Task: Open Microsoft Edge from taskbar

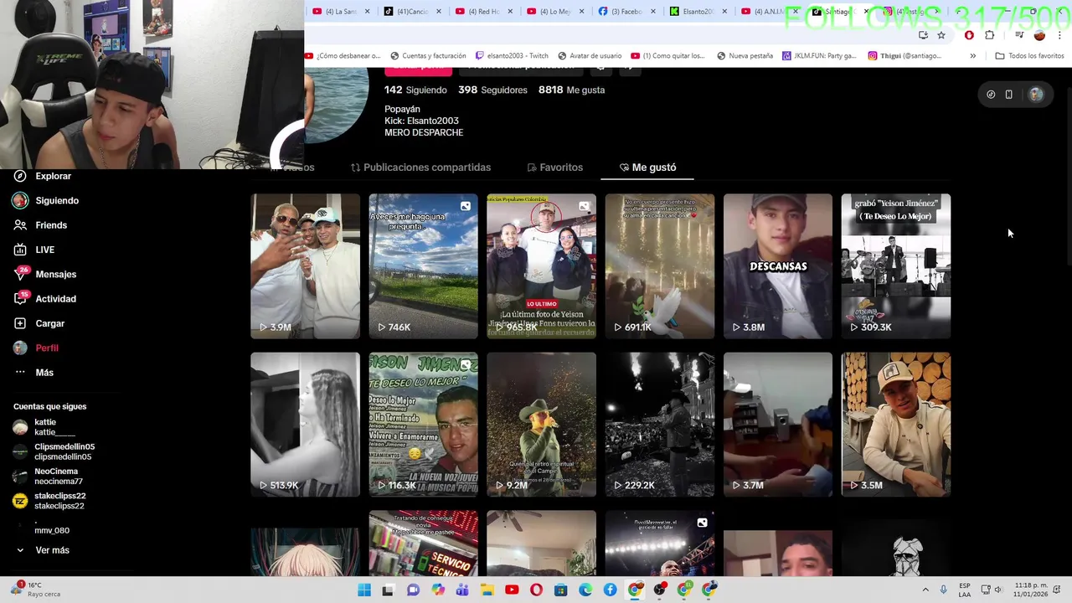Action: [585, 590]
